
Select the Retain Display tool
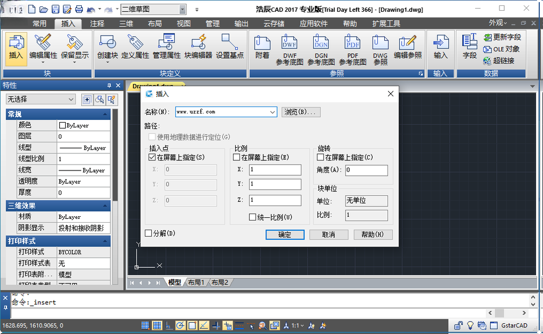coord(74,49)
